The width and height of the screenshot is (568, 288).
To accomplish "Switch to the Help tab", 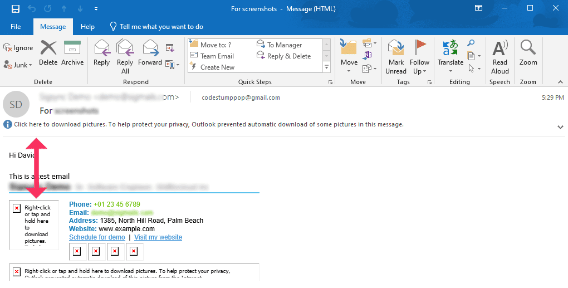I will [x=87, y=27].
